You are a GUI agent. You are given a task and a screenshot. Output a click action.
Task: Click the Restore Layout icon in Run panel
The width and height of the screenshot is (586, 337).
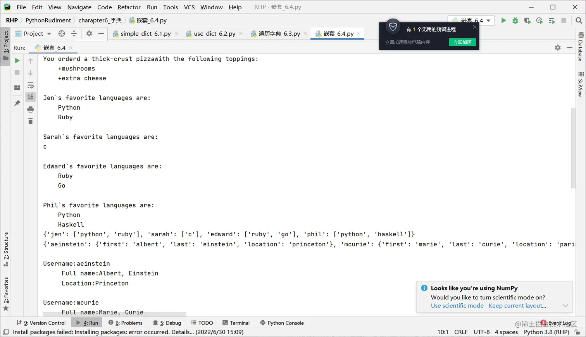point(17,88)
